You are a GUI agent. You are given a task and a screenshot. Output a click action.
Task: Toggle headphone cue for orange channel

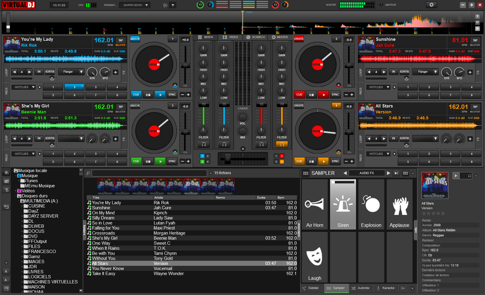pos(282,144)
